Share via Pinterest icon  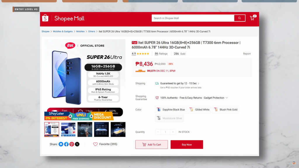(72, 144)
